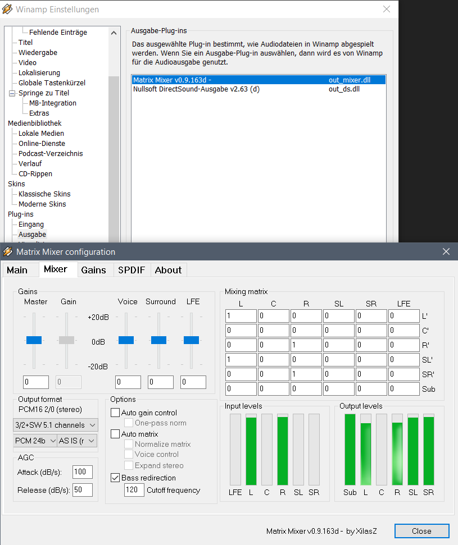The width and height of the screenshot is (458, 545).
Task: Select Nullsoft DirectSound-Ausgabe plug-in entry
Action: (259, 89)
